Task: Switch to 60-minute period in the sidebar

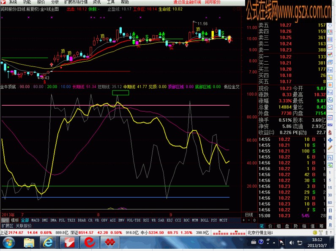Action: click(330, 202)
